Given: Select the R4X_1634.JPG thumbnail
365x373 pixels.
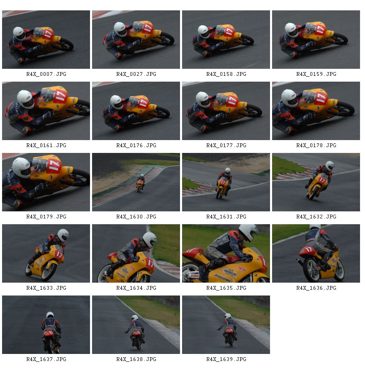Looking at the screenshot, I should tap(136, 253).
